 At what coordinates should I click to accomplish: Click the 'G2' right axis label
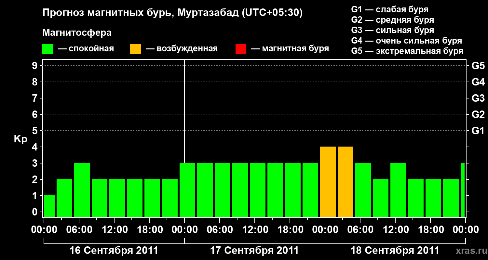(x=478, y=114)
